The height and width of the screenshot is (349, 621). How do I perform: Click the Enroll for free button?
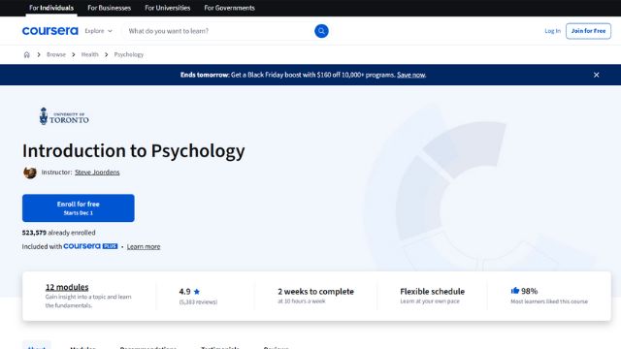(78, 207)
